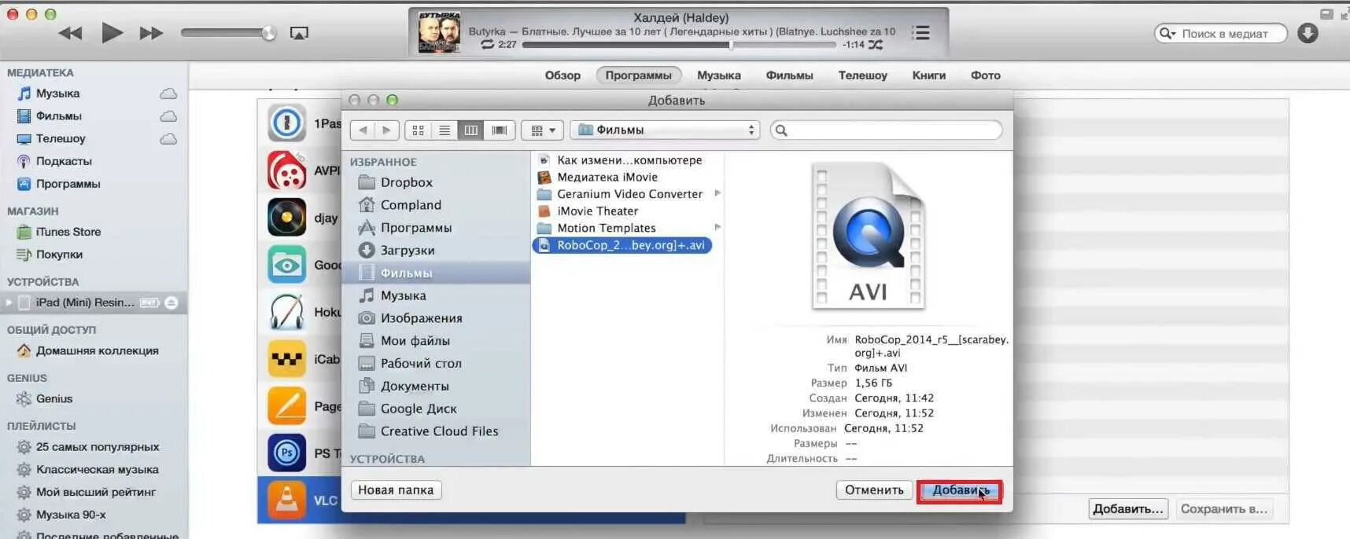
Task: Switch to the Обзор tab
Action: coord(562,75)
